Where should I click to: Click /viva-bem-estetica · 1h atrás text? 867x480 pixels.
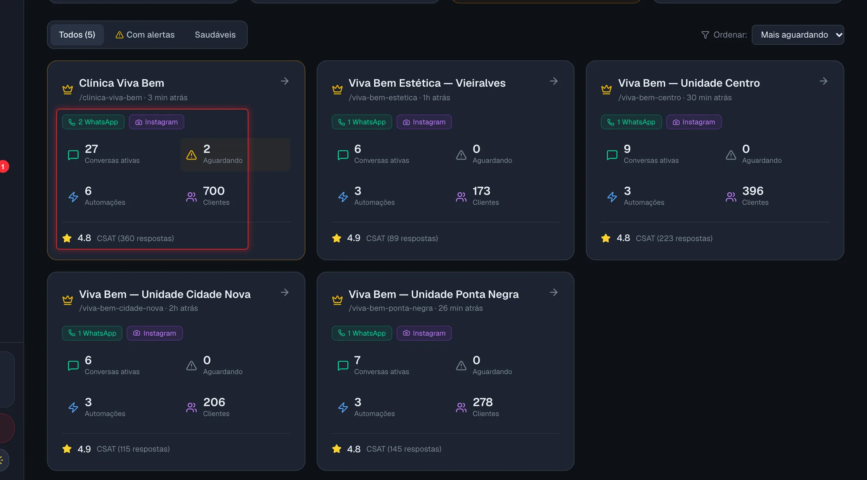point(399,97)
